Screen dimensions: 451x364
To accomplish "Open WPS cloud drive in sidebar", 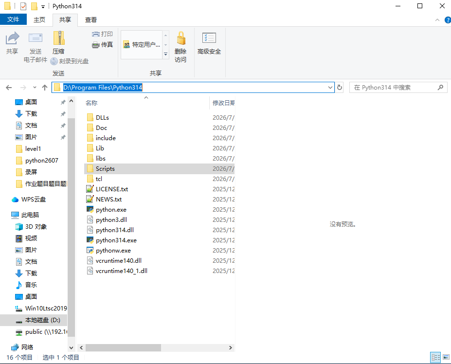I will tap(34, 200).
